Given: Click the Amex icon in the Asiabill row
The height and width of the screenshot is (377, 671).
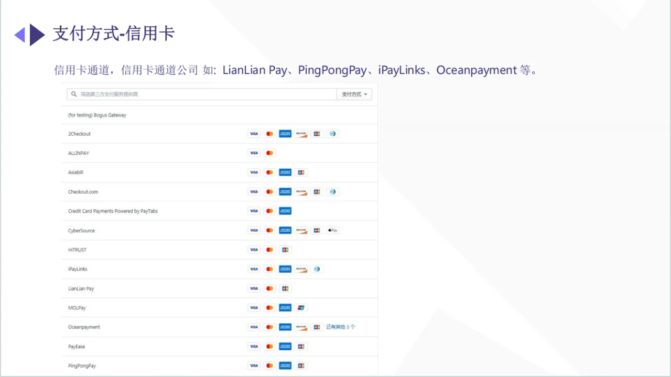Looking at the screenshot, I should pyautogui.click(x=285, y=173).
